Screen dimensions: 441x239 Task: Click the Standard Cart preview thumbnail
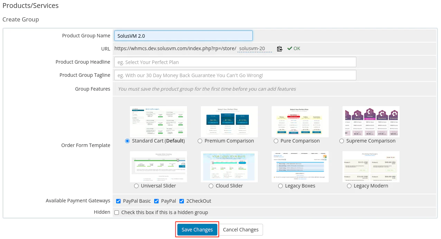tap(158, 121)
